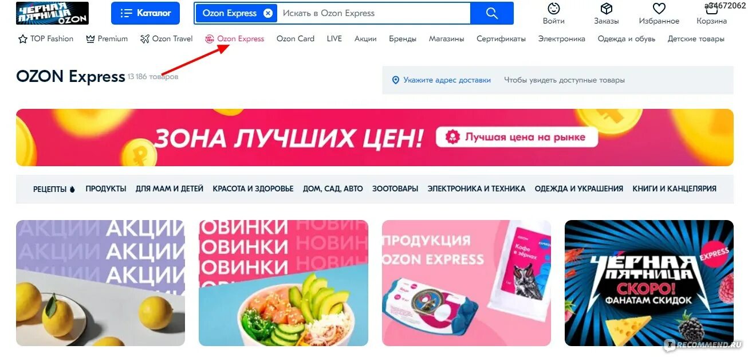748x357 pixels.
Task: Remove the Ozon Express search filter chip
Action: click(x=268, y=13)
